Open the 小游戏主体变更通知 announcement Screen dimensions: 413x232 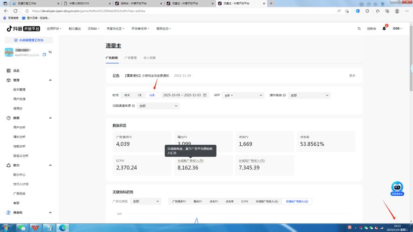pyautogui.click(x=147, y=76)
